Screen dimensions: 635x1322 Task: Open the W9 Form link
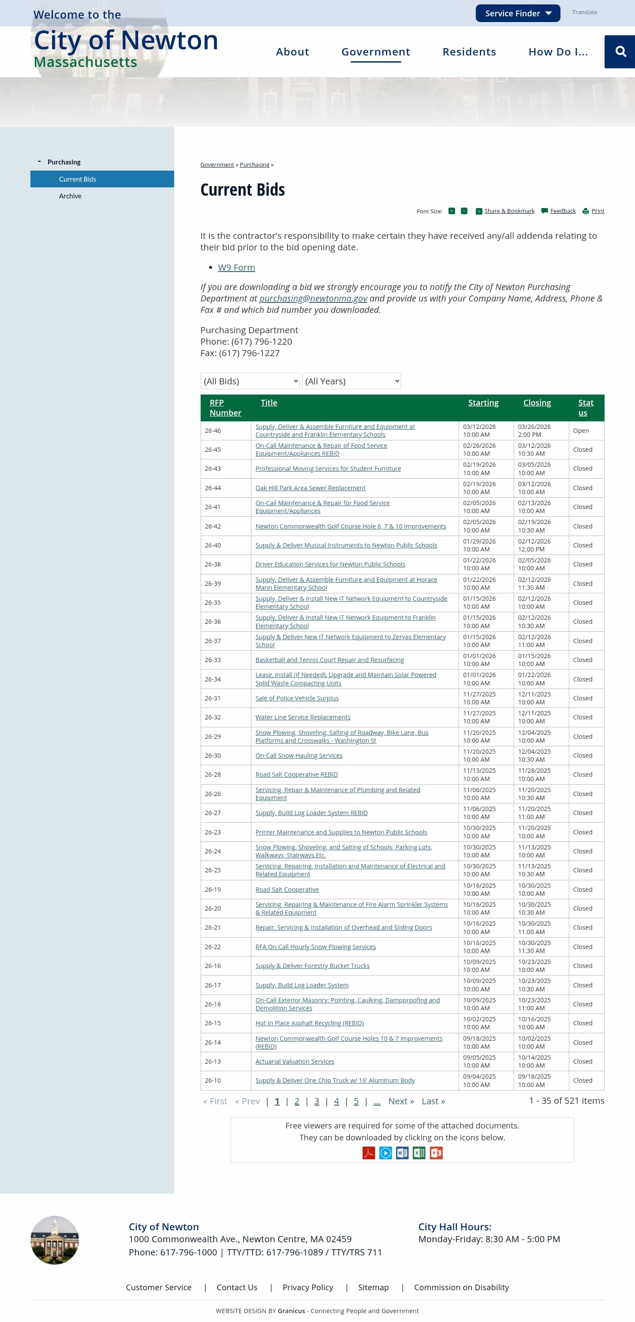point(236,268)
